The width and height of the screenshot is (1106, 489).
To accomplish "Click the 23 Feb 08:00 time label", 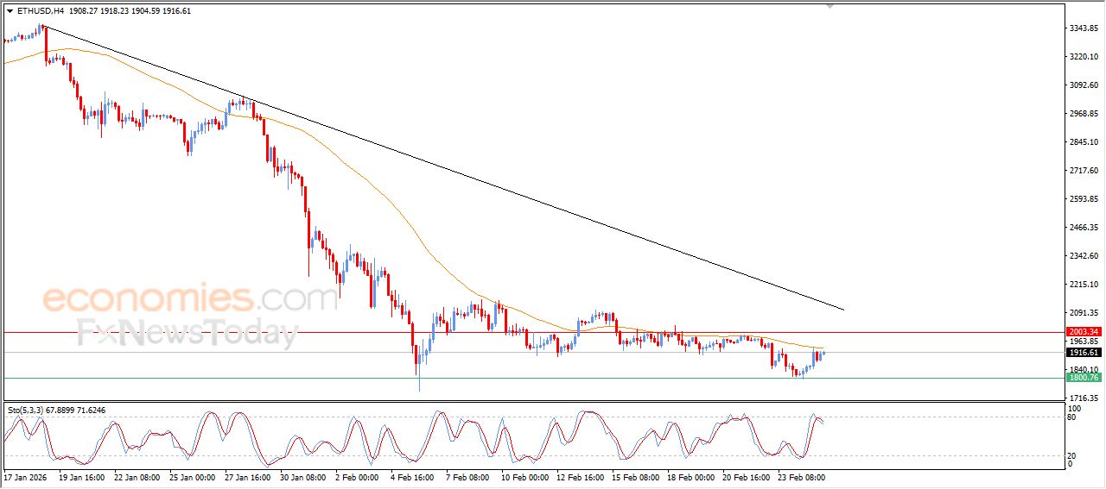I will click(x=800, y=476).
